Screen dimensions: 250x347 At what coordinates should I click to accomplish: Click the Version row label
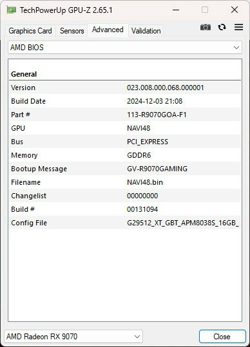tap(23, 88)
